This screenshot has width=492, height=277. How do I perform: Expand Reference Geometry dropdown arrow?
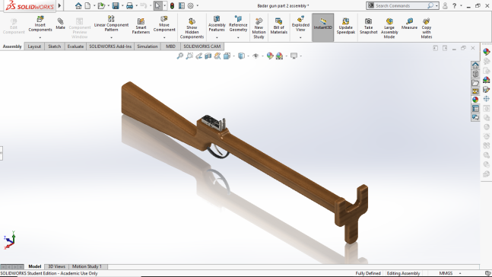[x=238, y=38]
